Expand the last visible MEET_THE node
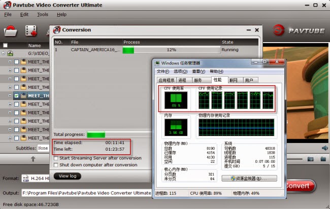The image size is (330, 209). click(x=10, y=138)
